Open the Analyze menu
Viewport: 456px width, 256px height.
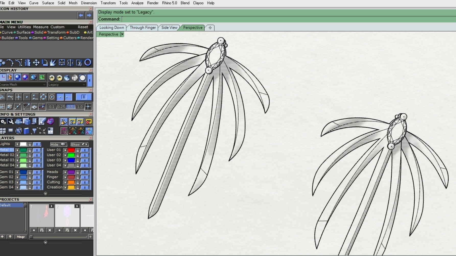tap(137, 3)
